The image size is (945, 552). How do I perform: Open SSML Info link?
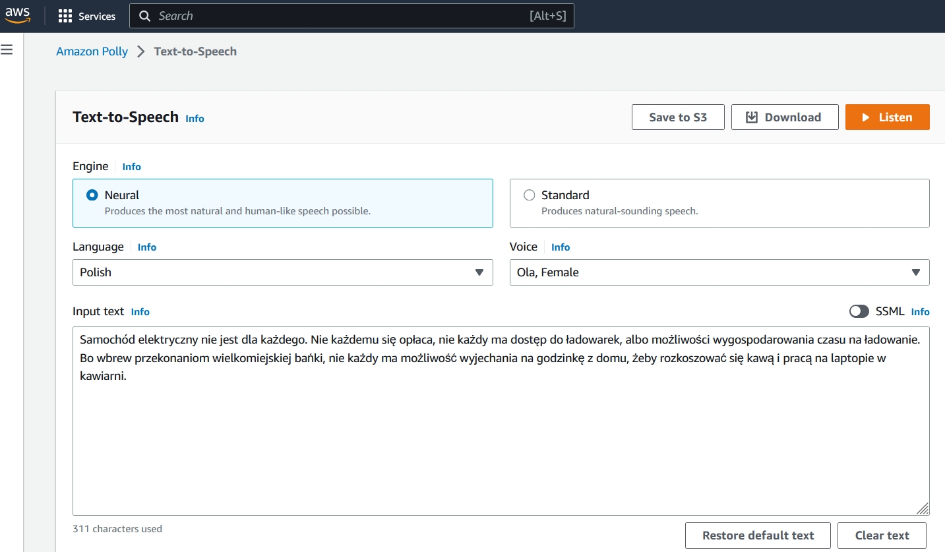tap(921, 312)
